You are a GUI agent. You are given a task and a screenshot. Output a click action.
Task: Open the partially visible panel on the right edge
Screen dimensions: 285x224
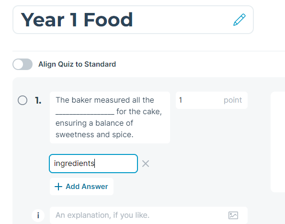pos(278,142)
